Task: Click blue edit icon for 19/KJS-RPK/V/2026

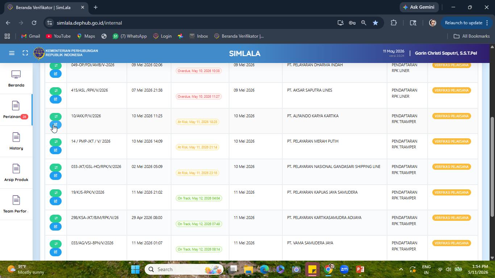Action: [x=55, y=201]
